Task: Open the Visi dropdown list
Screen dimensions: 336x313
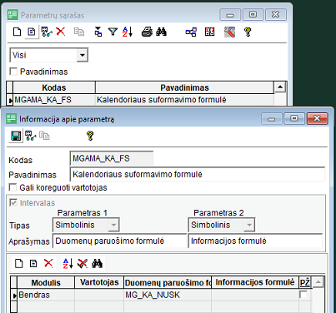Action: (x=82, y=55)
